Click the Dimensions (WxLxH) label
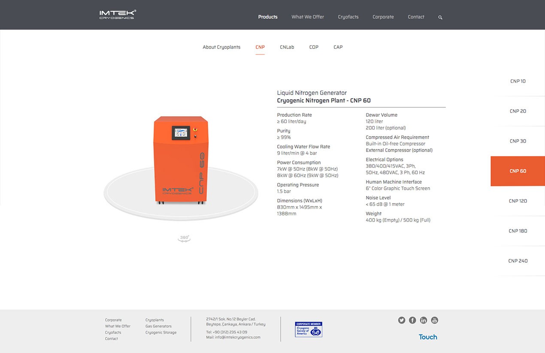 tap(300, 201)
